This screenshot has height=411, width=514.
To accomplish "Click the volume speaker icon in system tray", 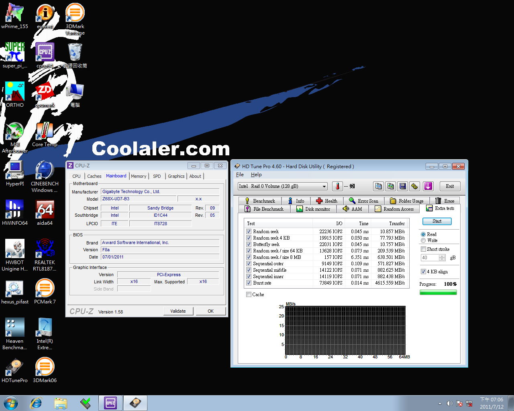I will coord(450,403).
